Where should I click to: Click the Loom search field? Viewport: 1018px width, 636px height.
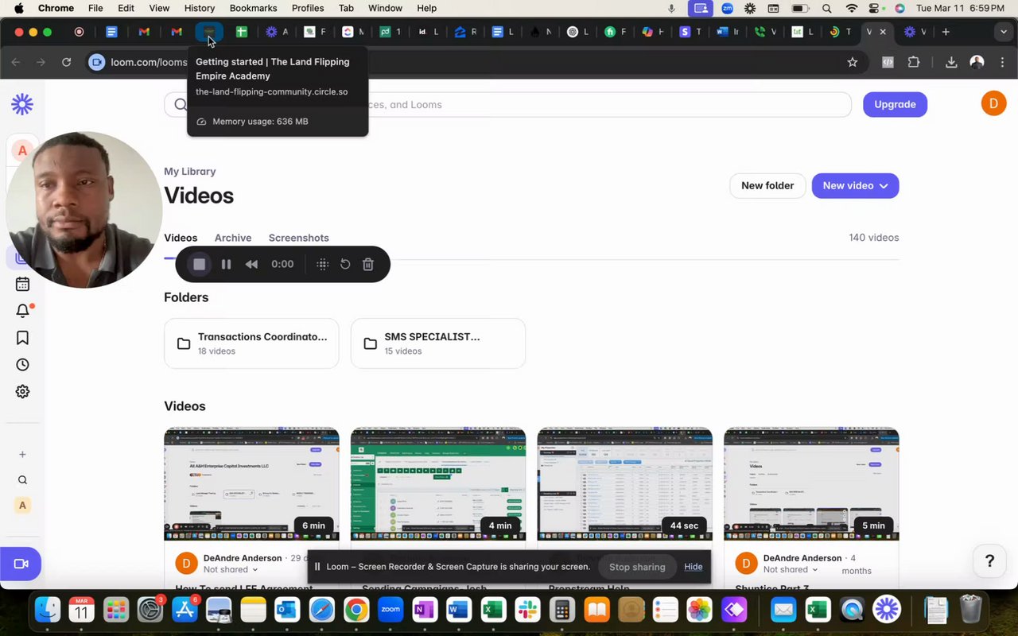[507, 104]
